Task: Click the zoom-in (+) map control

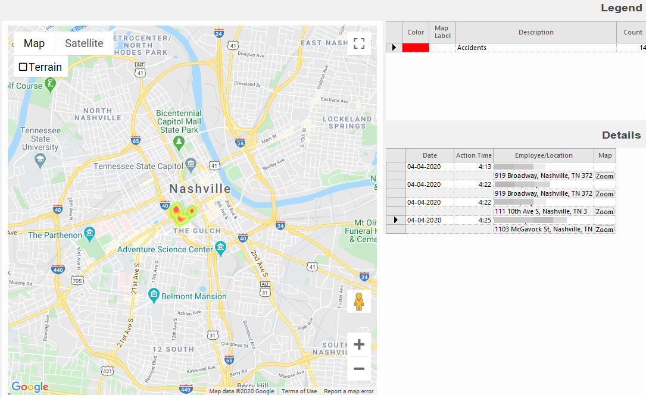Action: click(x=359, y=344)
